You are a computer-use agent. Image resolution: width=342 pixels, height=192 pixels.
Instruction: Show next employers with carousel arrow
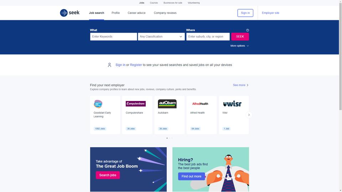pyautogui.click(x=249, y=115)
